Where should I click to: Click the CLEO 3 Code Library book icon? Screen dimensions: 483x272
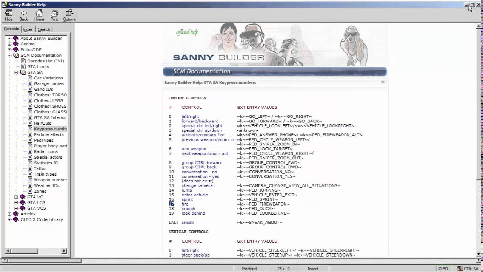16,219
